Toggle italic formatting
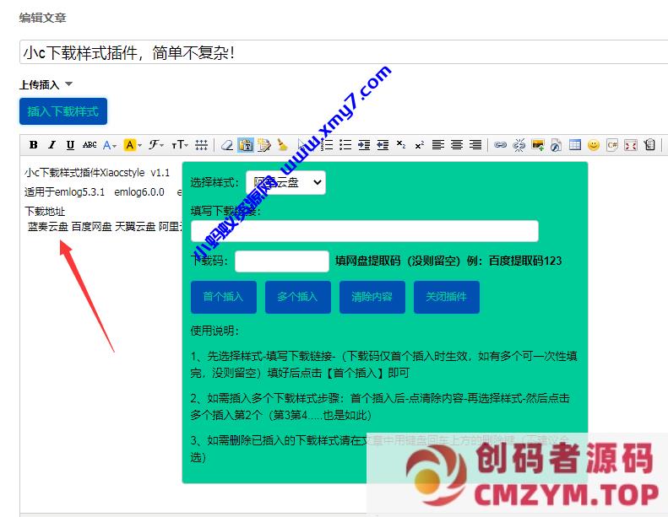Image resolution: width=668 pixels, height=517 pixels. (x=52, y=145)
